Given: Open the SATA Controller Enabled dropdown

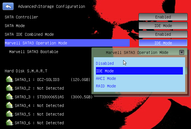Looking at the screenshot, I should [163, 17].
